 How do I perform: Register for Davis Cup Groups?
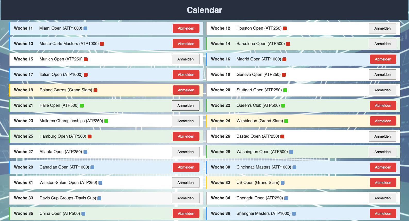(186, 198)
